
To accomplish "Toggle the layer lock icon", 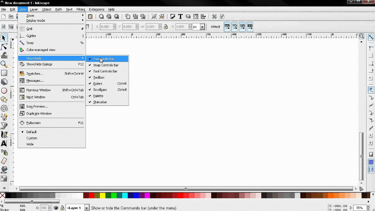I will point(62,208).
